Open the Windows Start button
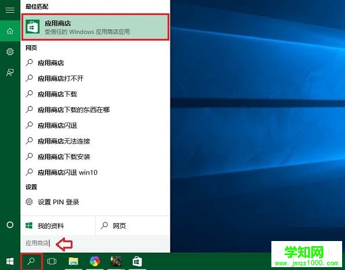345x270 pixels. pyautogui.click(x=10, y=261)
